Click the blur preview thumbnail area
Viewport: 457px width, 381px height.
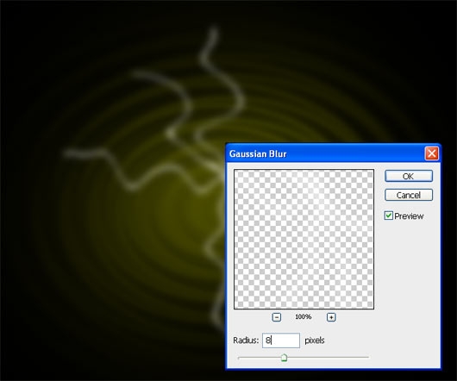304,239
